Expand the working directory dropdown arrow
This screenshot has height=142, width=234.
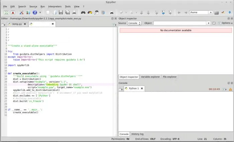211,12
